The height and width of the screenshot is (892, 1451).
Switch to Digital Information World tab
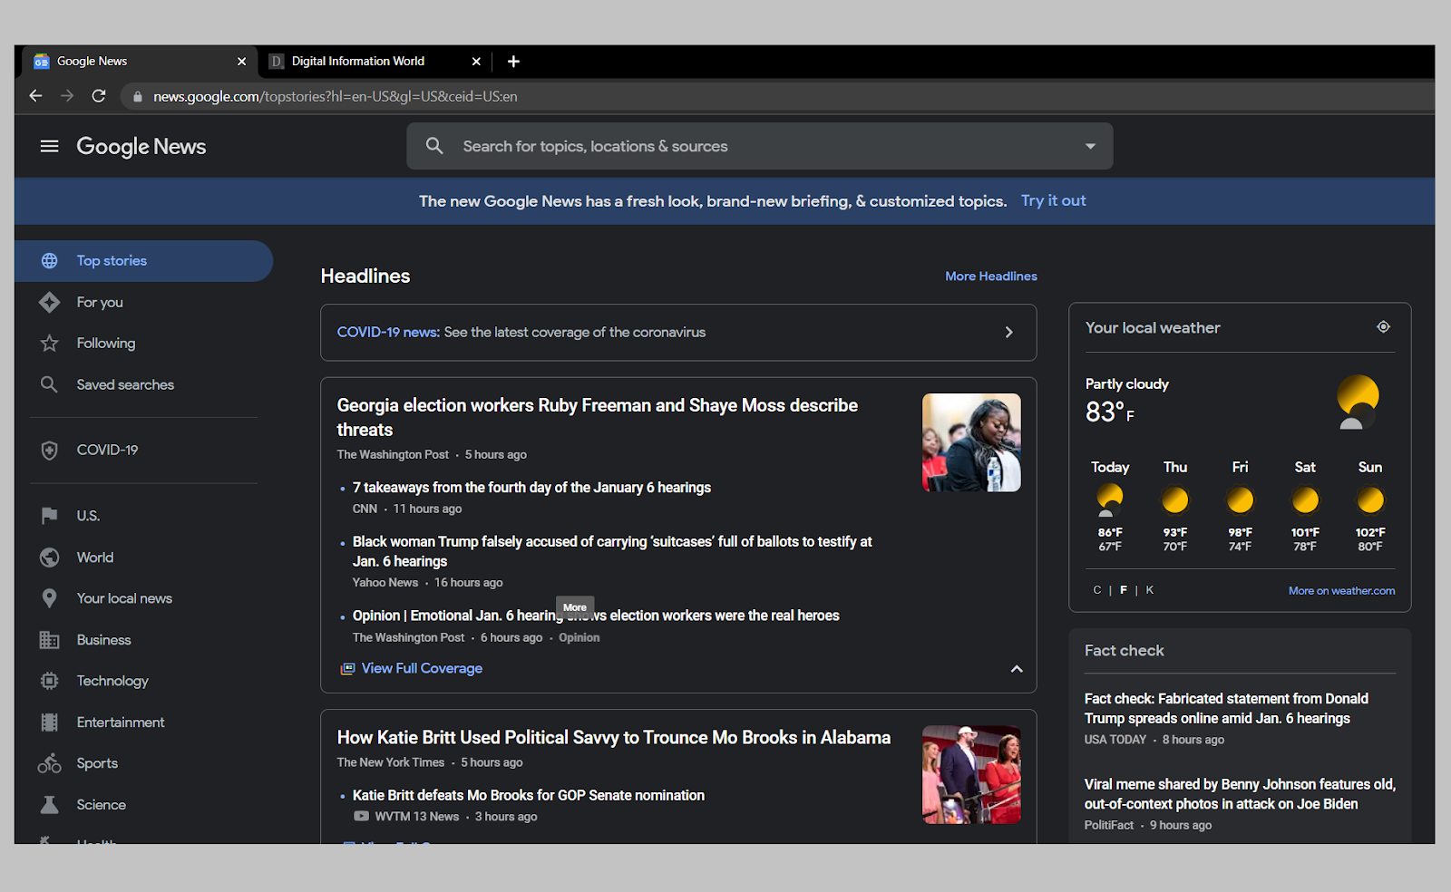(x=375, y=61)
